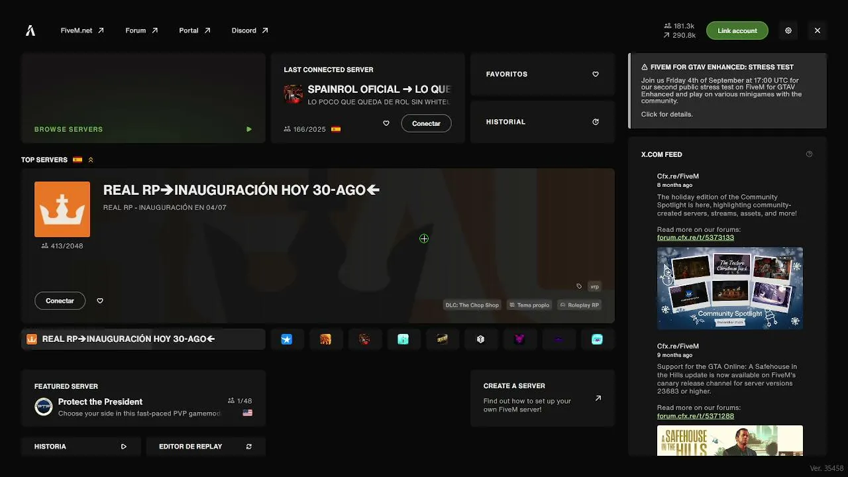Image resolution: width=848 pixels, height=477 pixels.
Task: Select the dark purple server icon
Action: coord(558,339)
